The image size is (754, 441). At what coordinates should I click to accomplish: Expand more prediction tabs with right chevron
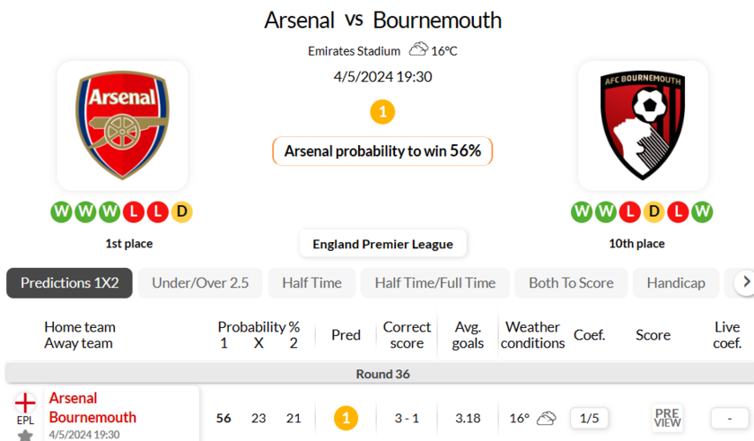click(745, 282)
